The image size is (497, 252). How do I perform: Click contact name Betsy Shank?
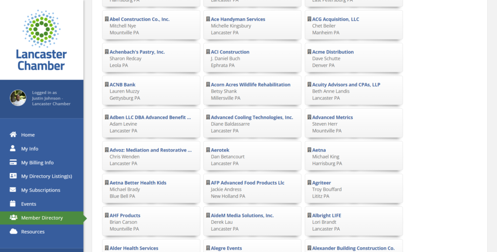click(224, 91)
